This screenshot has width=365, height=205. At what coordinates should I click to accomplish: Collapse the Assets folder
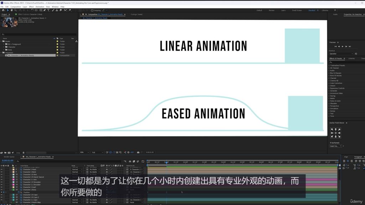pos(1,41)
